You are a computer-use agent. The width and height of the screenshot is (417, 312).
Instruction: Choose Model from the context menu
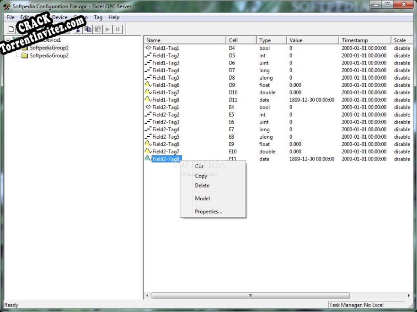click(x=202, y=198)
